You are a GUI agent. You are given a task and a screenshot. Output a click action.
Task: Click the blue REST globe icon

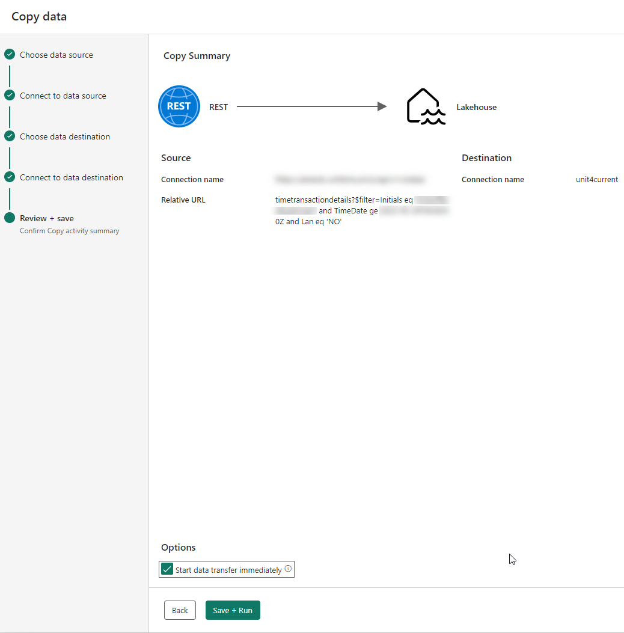tap(179, 106)
